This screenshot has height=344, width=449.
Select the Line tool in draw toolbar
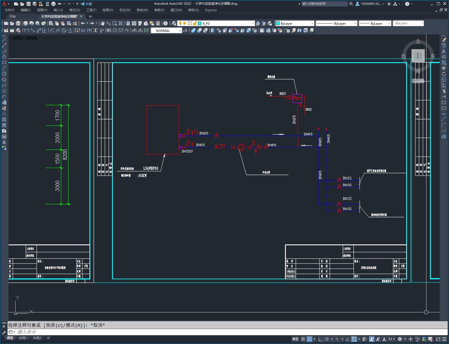point(4,40)
